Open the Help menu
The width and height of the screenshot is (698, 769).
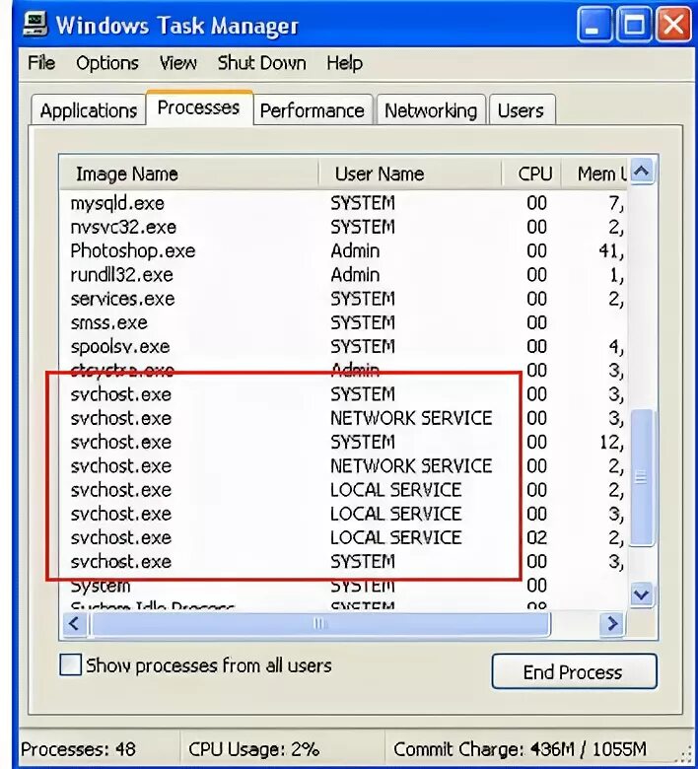click(x=345, y=63)
